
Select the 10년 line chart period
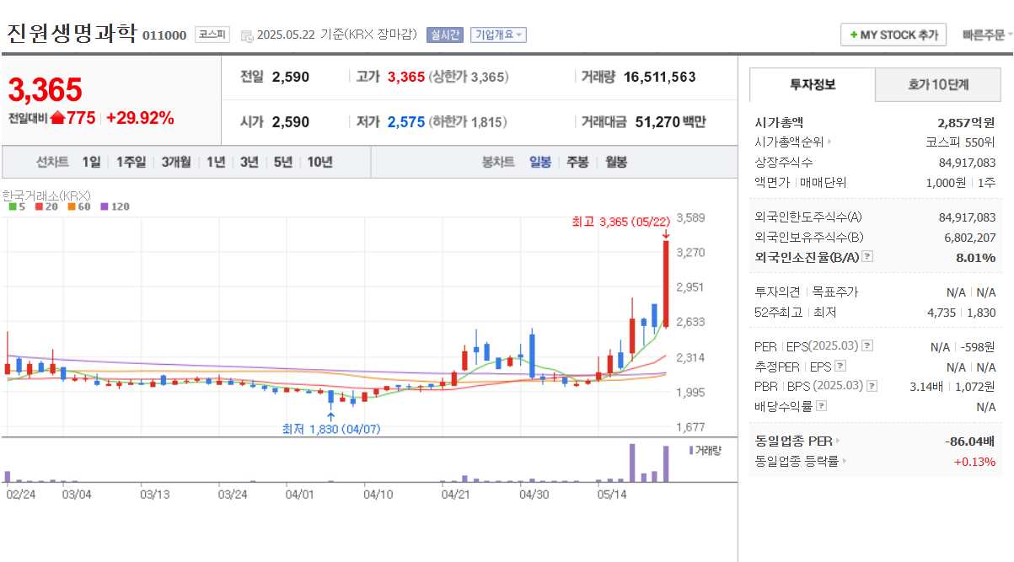tap(319, 162)
